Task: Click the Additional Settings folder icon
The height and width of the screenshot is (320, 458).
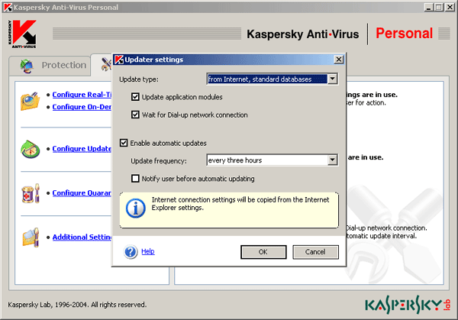Action: coord(31,238)
